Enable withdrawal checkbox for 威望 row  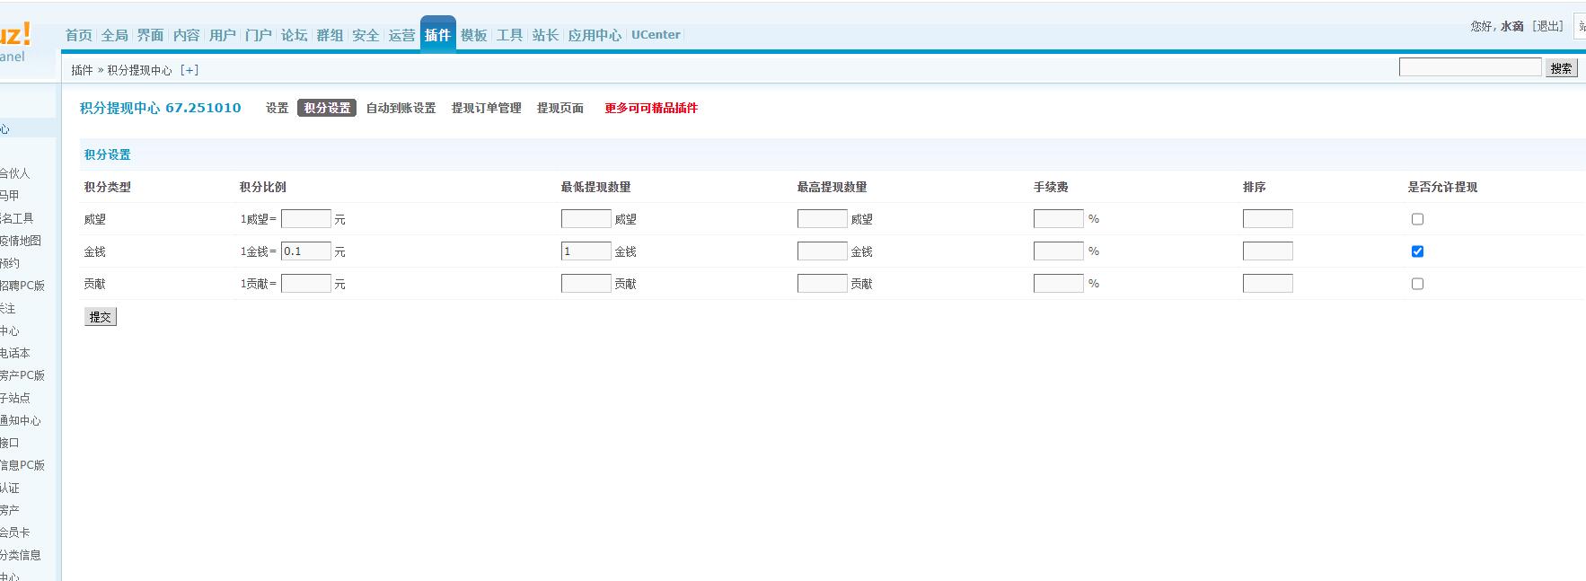[1417, 219]
